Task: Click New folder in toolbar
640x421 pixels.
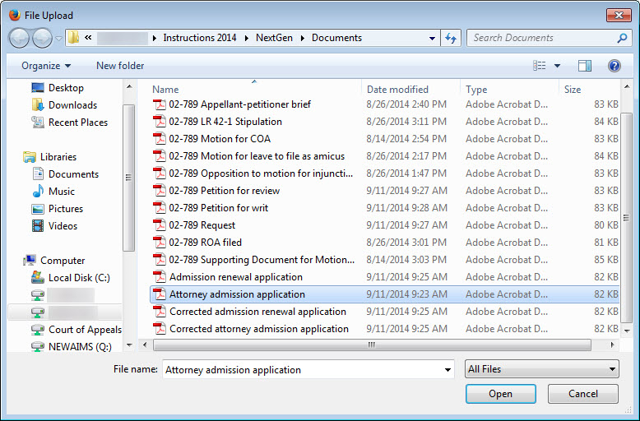Action: tap(120, 66)
